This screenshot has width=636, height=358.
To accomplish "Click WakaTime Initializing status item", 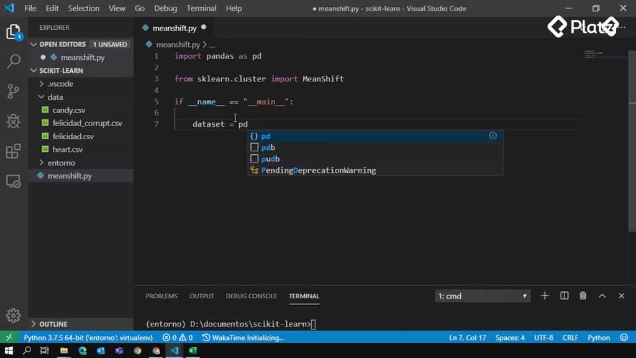I will coord(243,337).
